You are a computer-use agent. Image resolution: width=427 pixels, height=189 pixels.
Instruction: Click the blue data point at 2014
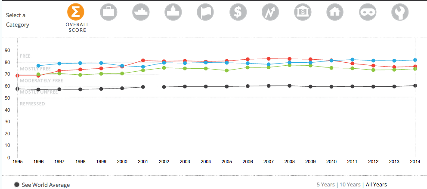[415, 60]
